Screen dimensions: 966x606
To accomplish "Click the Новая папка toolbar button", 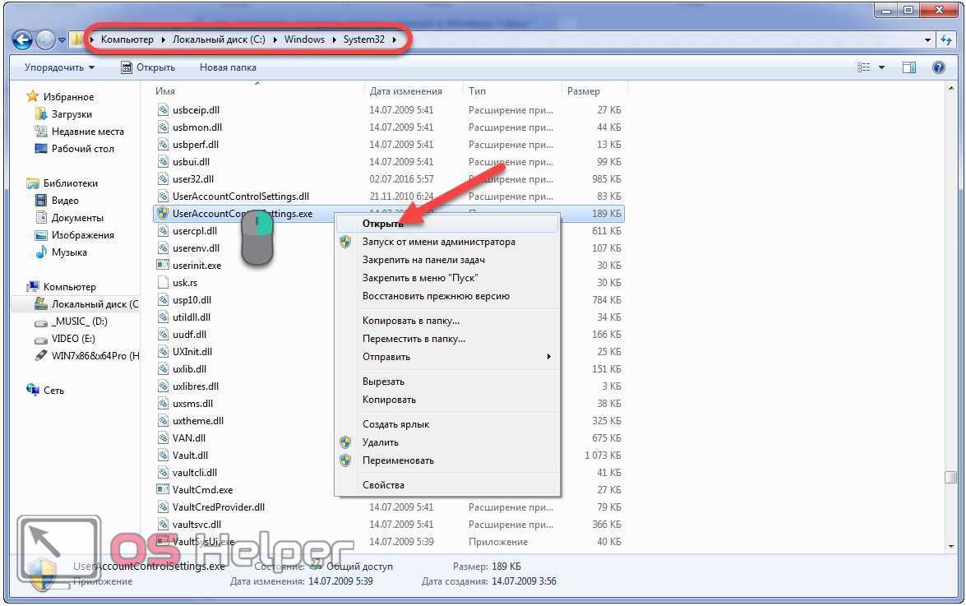I will click(228, 67).
